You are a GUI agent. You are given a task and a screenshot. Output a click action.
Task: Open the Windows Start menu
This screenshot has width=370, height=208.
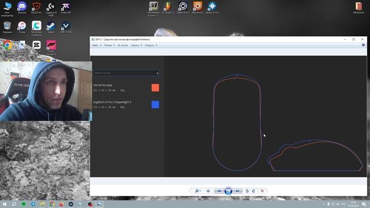[x=5, y=204]
